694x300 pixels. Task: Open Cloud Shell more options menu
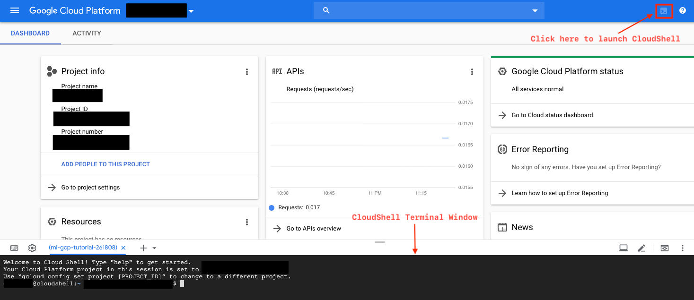(683, 248)
